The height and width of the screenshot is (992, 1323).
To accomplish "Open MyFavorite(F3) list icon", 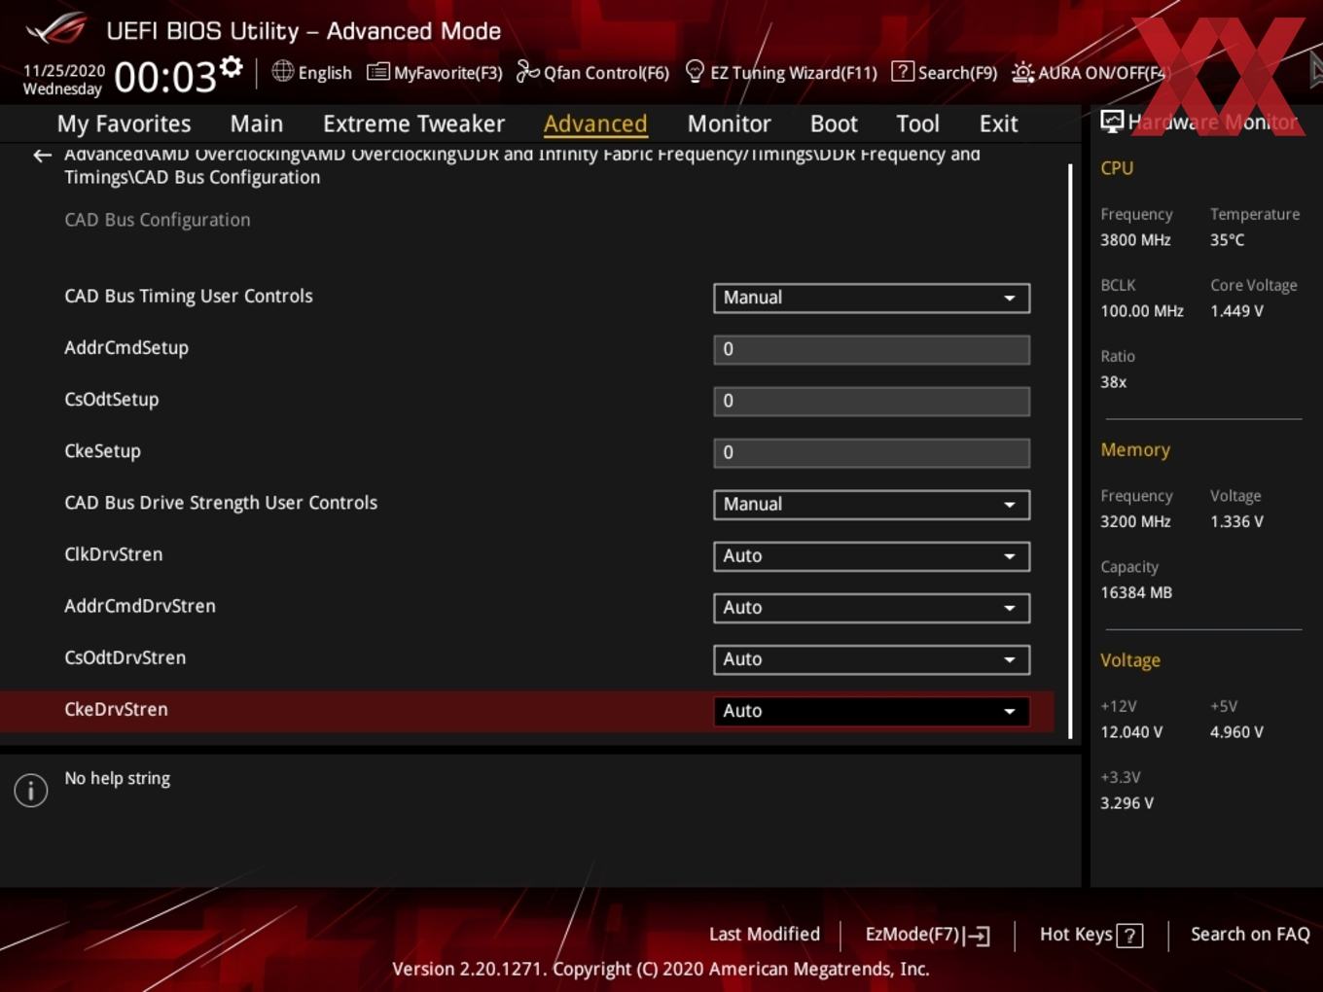I will pos(377,72).
